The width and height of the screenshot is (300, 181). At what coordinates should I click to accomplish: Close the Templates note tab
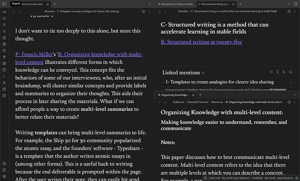[x=48, y=4]
